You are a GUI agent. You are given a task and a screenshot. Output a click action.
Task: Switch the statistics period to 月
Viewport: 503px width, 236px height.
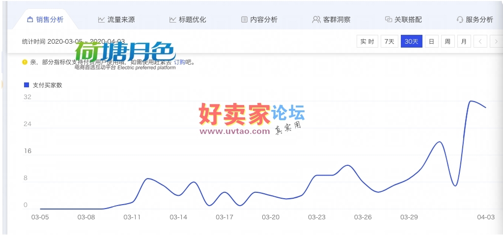click(x=464, y=42)
